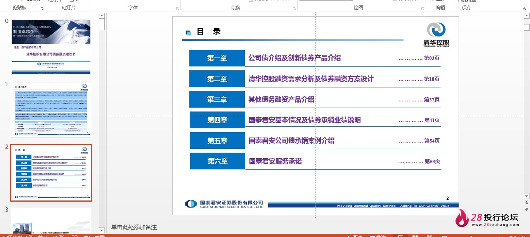This screenshot has height=237, width=530.
Task: Select the 第五章 blue box
Action: click(217, 141)
